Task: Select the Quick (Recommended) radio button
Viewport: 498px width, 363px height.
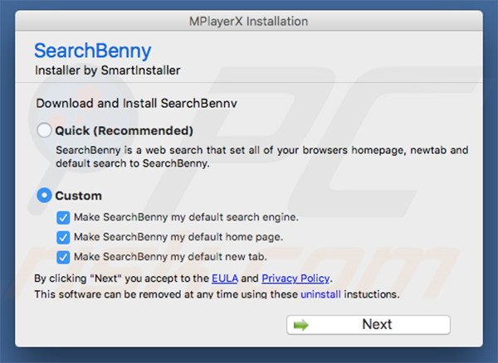Action: point(45,131)
